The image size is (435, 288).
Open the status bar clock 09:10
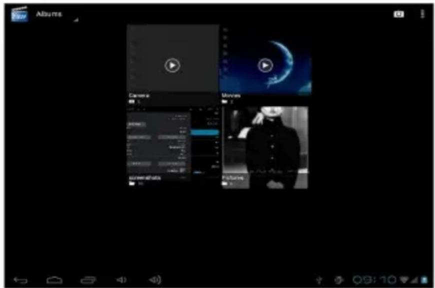[374, 280]
